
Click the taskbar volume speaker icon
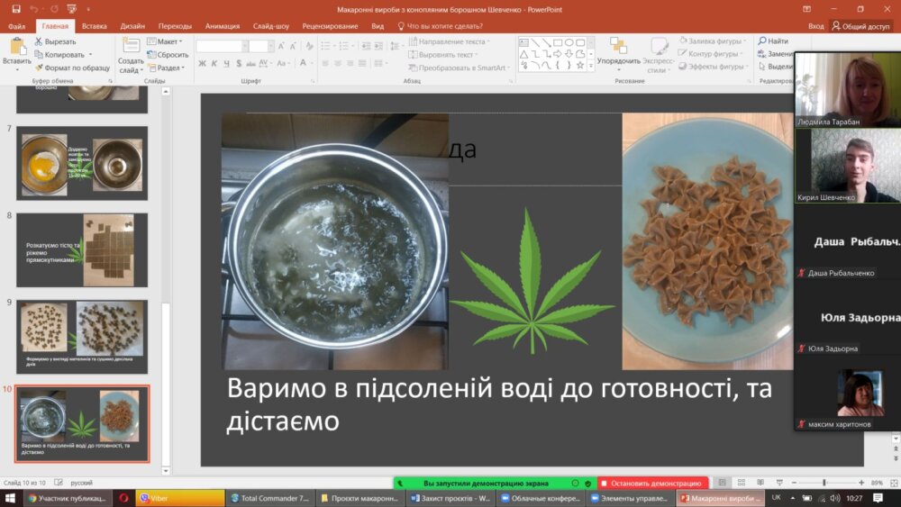[x=834, y=498]
